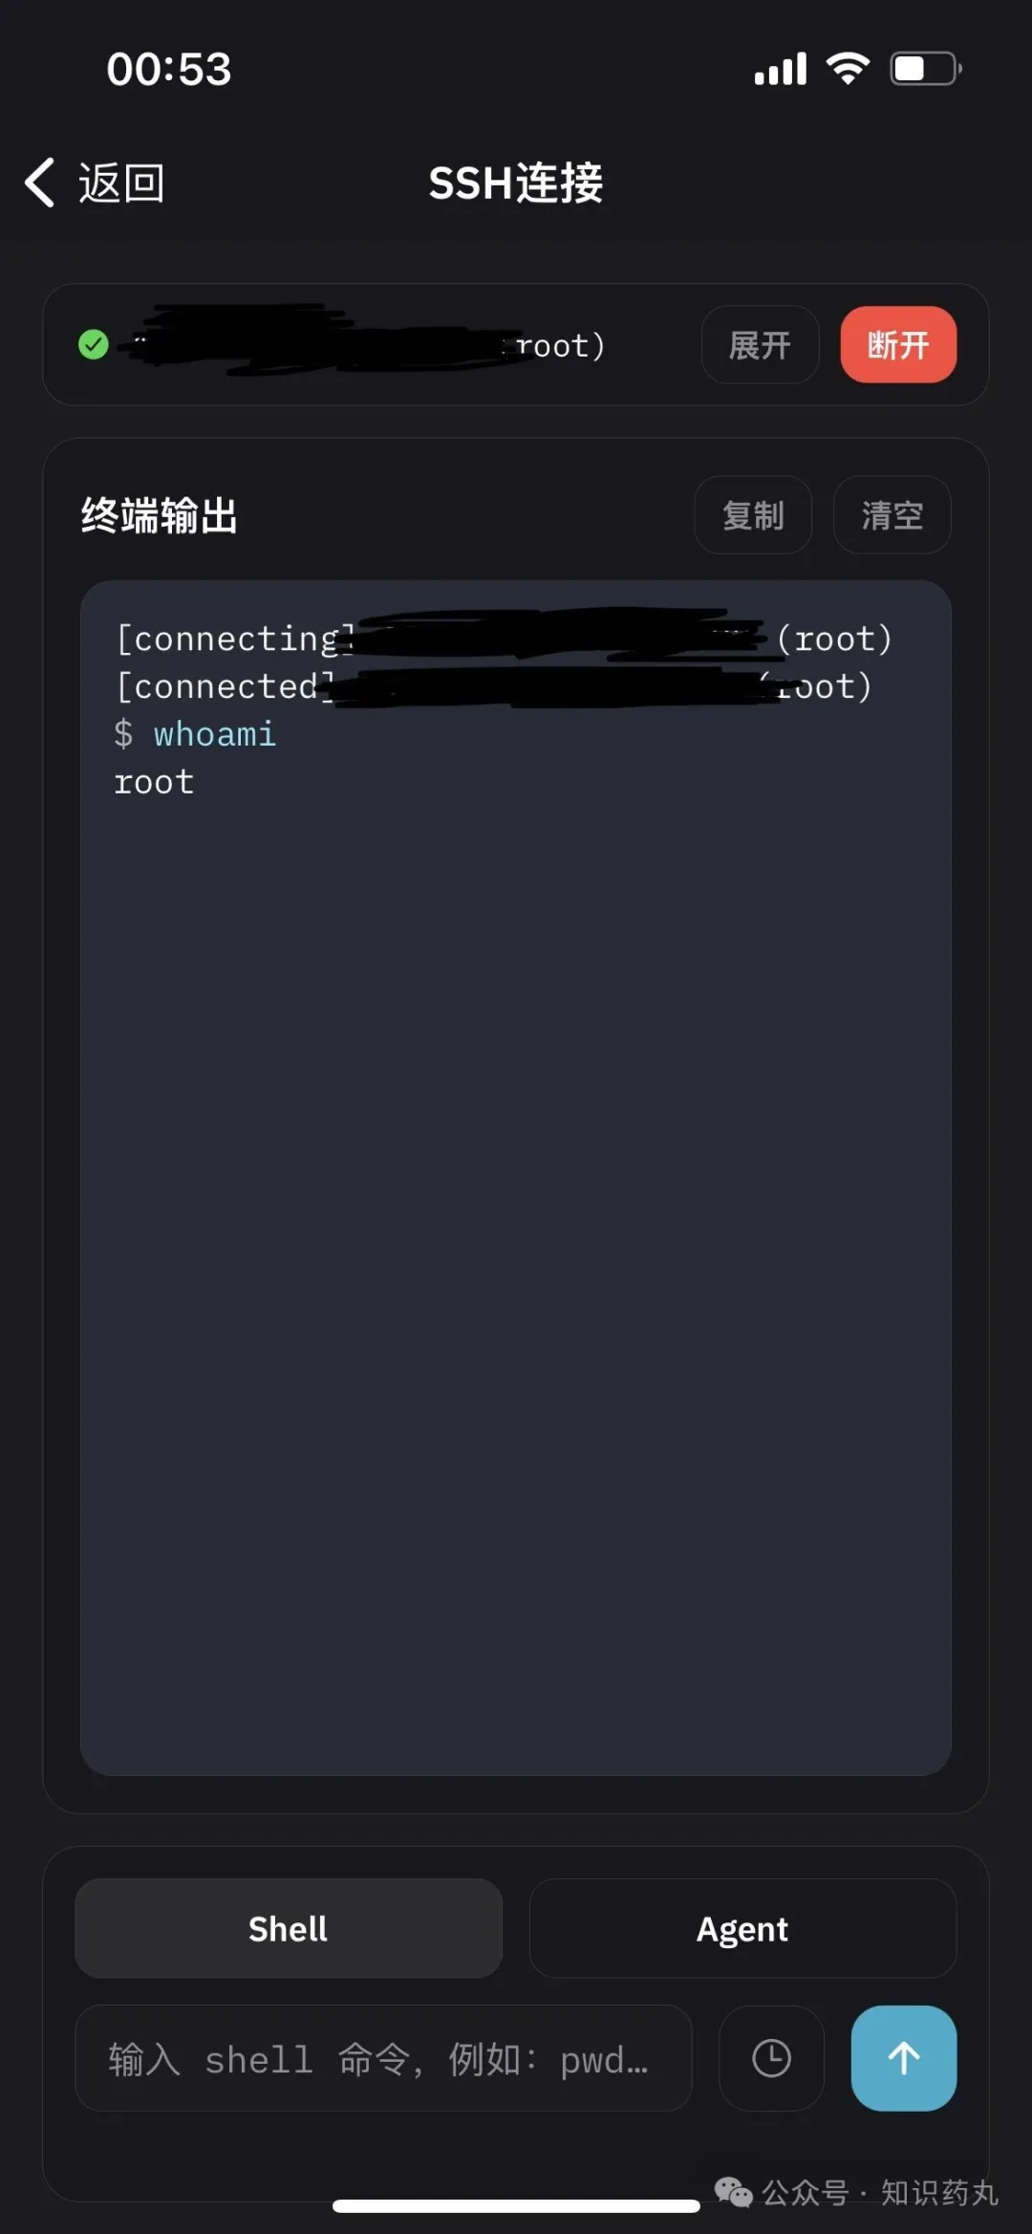Image resolution: width=1032 pixels, height=2234 pixels.
Task: Switch to Shell mode tab
Action: [x=289, y=1928]
